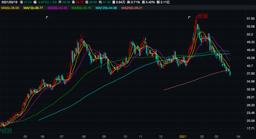Click the high price 38.79 in header

point(79,2)
